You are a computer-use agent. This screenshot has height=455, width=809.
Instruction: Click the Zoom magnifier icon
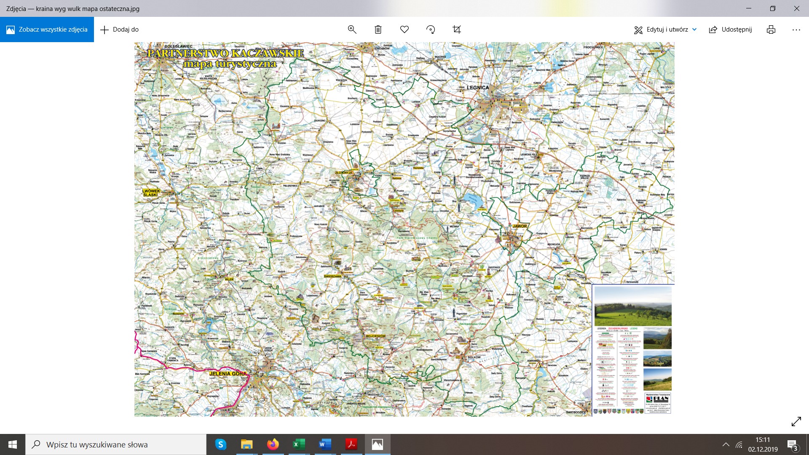(x=352, y=29)
